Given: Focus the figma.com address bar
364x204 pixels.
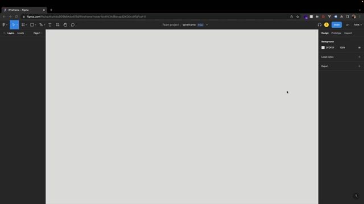Looking at the screenshot, I should 155,16.
